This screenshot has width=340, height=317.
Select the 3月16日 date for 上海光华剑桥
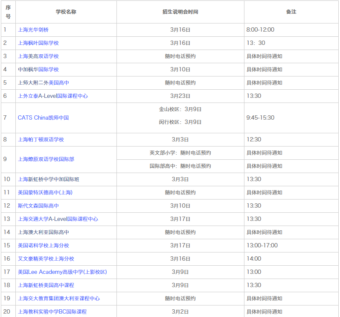point(180,30)
